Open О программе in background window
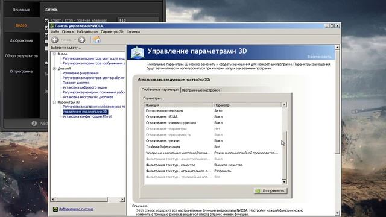 tap(21, 71)
